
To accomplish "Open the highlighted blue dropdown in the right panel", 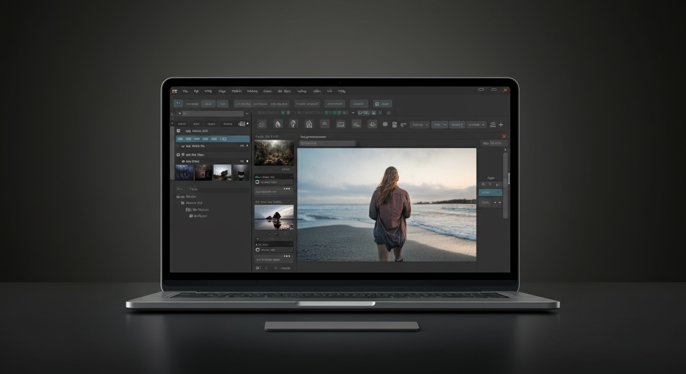I will [x=491, y=192].
